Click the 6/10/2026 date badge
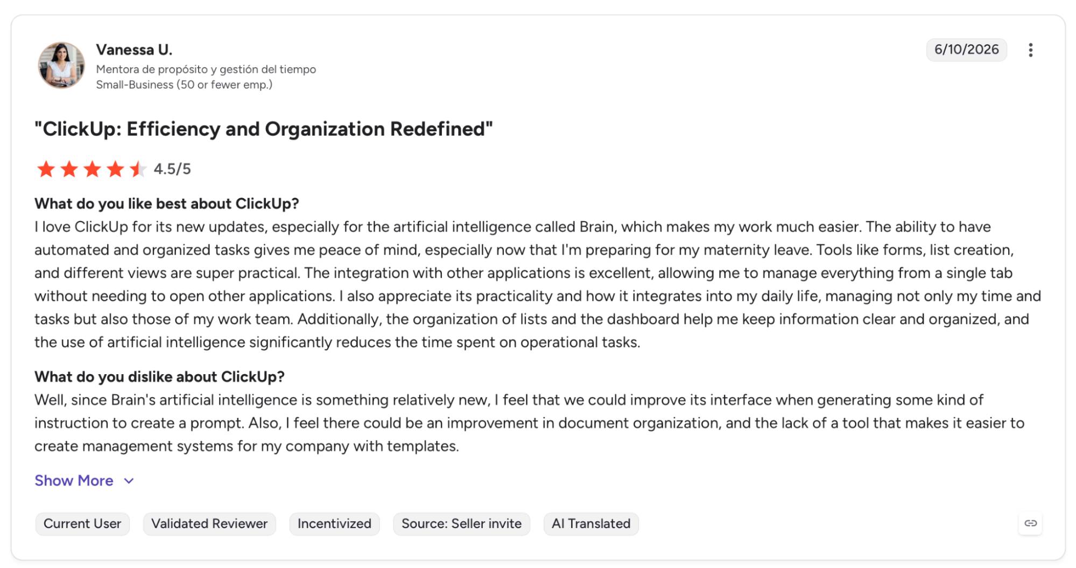 (966, 50)
